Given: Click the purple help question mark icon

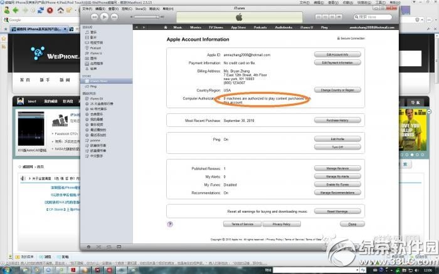Looking at the screenshot, I should point(170,224).
